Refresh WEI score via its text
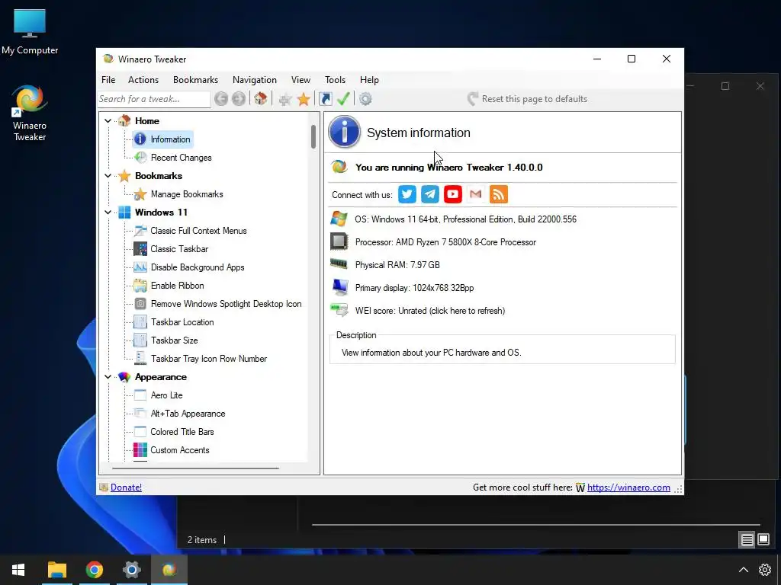The height and width of the screenshot is (585, 781). (x=430, y=311)
